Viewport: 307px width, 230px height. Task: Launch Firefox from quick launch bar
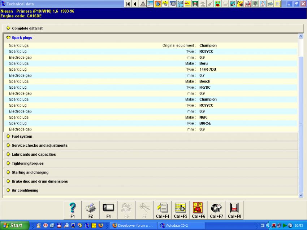click(101, 226)
